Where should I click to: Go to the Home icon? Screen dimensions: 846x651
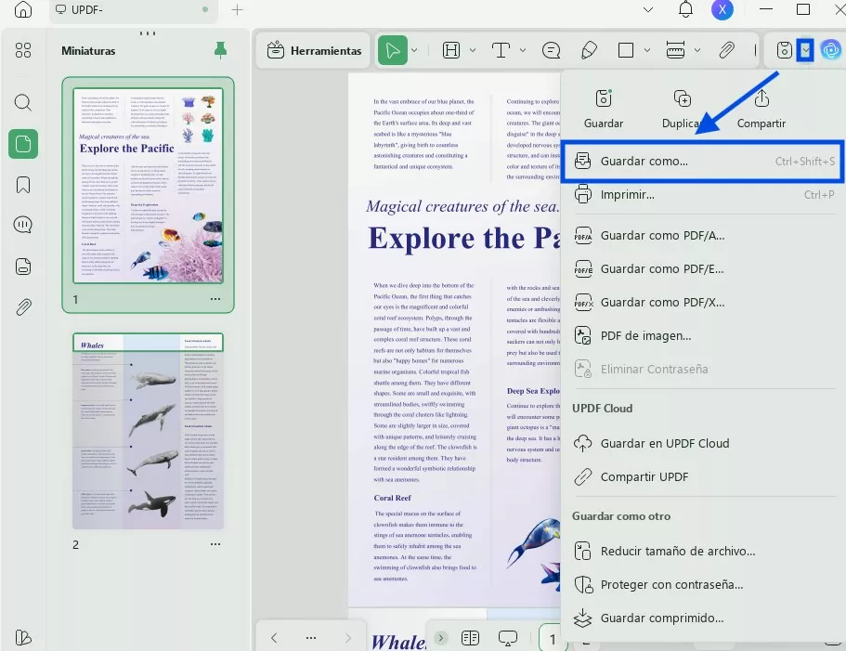tap(23, 10)
